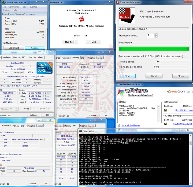Click Continue to resume WinRAR benchmark
Image resolution: width=193 pixels, height=187 pixels.
(x=35, y=48)
